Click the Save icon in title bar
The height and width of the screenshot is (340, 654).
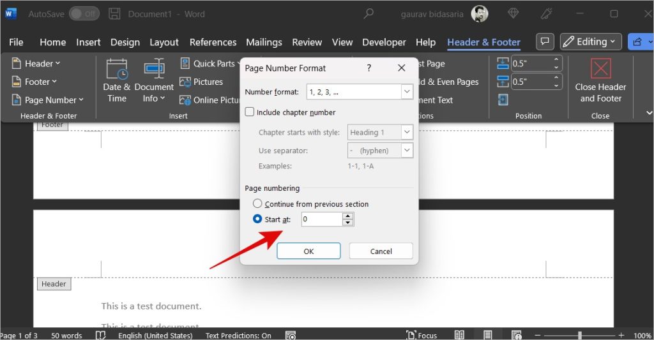tap(114, 14)
